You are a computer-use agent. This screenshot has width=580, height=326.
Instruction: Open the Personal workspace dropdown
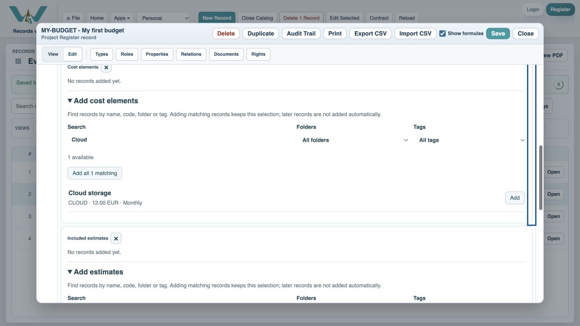(163, 18)
